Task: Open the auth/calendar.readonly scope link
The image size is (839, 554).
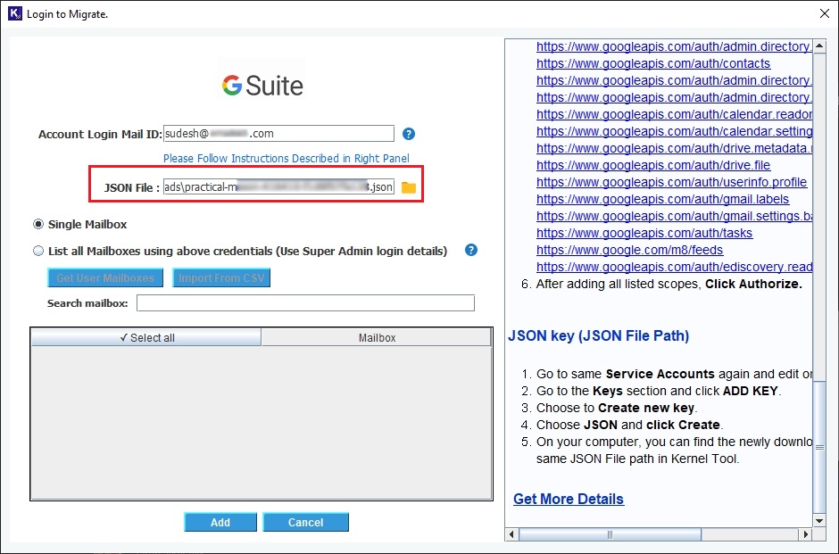Action: (x=674, y=114)
